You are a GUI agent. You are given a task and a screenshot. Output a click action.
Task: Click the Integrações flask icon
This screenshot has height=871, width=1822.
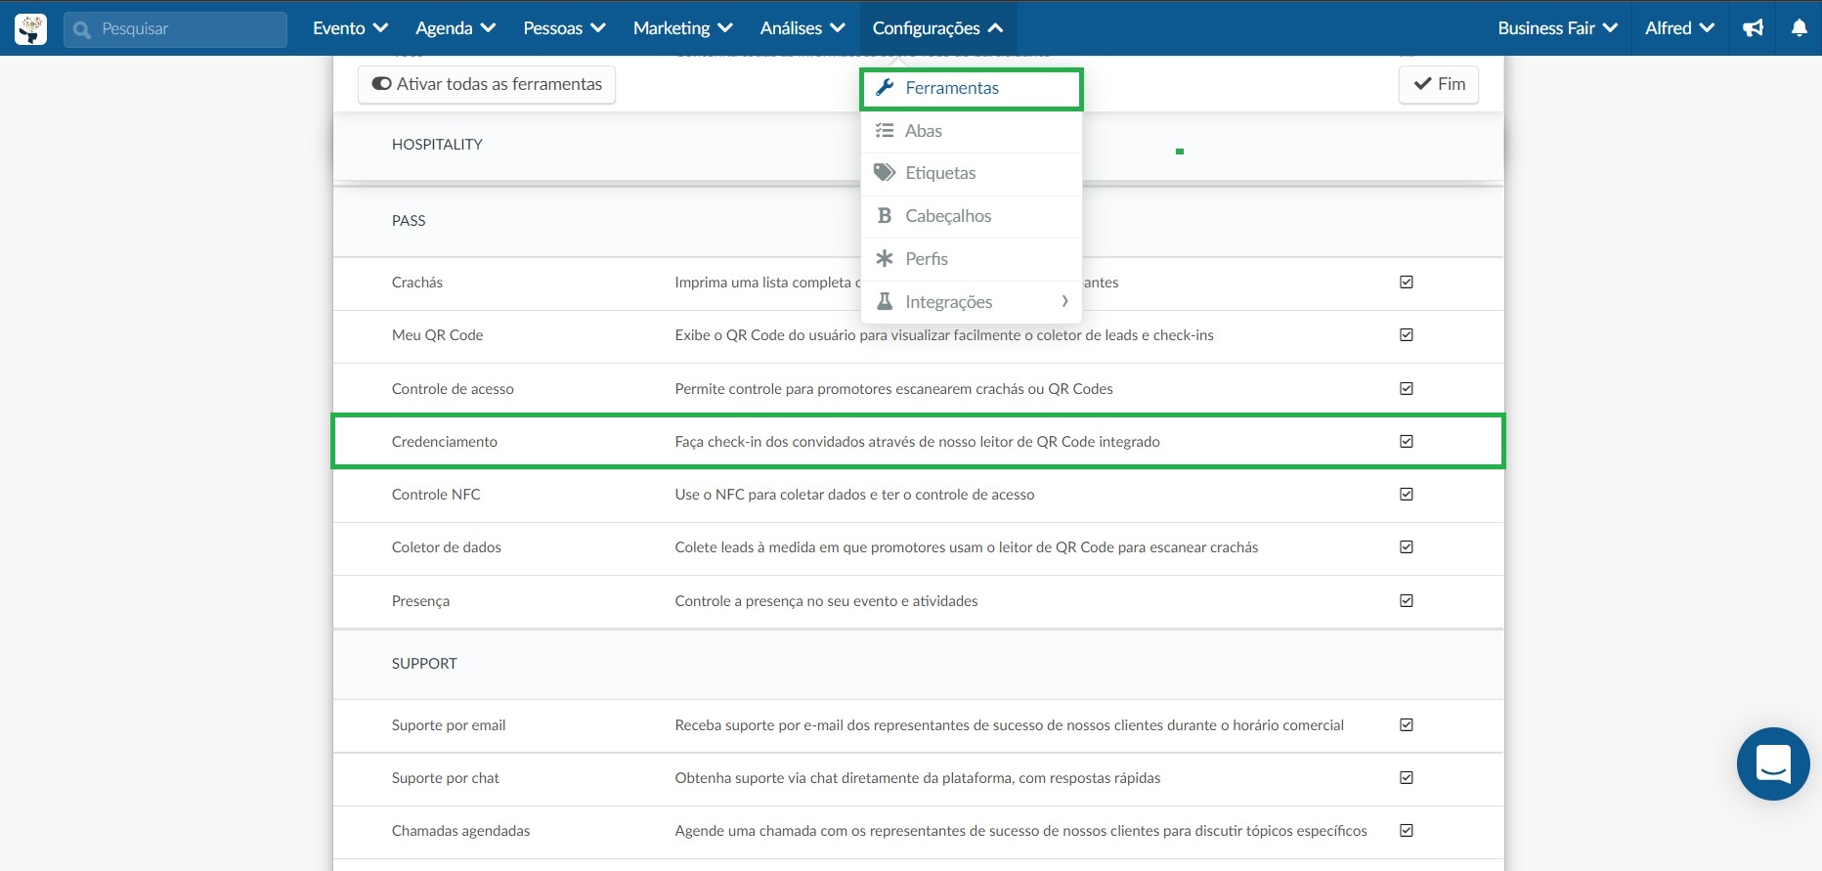[x=885, y=301]
